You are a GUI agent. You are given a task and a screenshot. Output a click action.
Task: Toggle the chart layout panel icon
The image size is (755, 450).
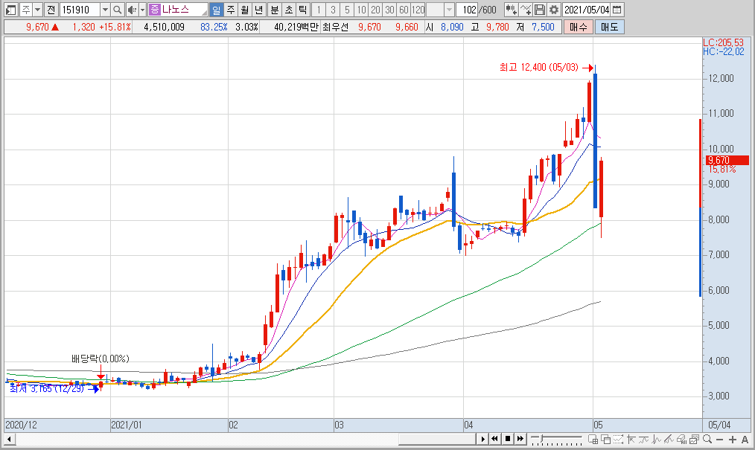[x=10, y=10]
